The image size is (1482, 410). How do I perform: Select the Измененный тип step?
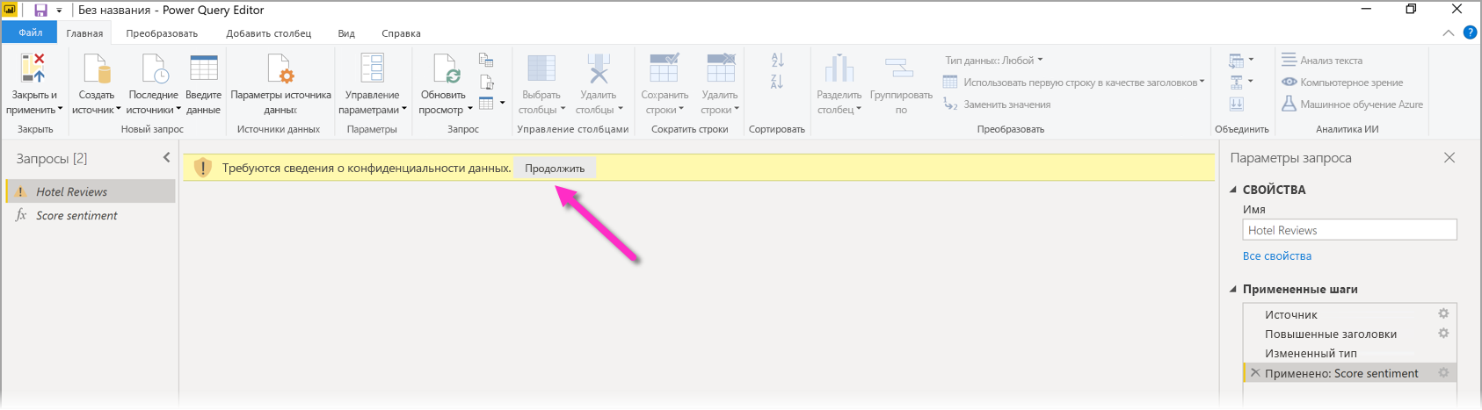coord(1349,353)
